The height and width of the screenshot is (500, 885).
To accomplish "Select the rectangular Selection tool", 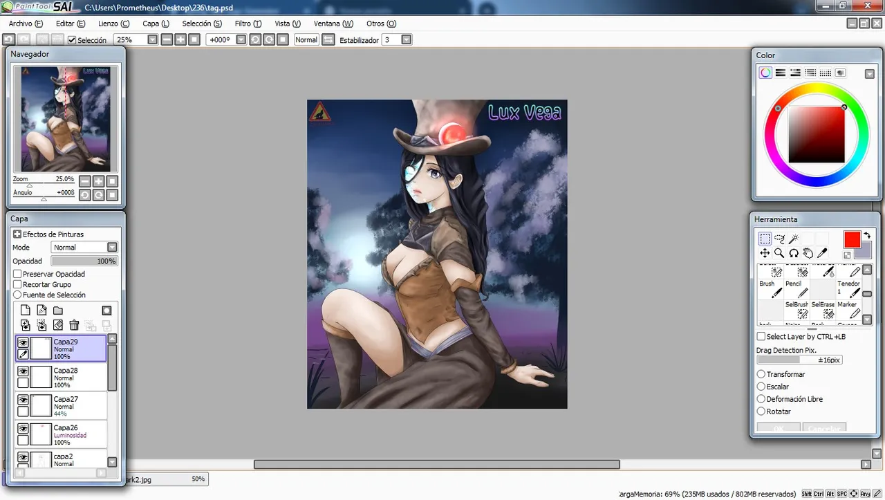I will pos(765,239).
